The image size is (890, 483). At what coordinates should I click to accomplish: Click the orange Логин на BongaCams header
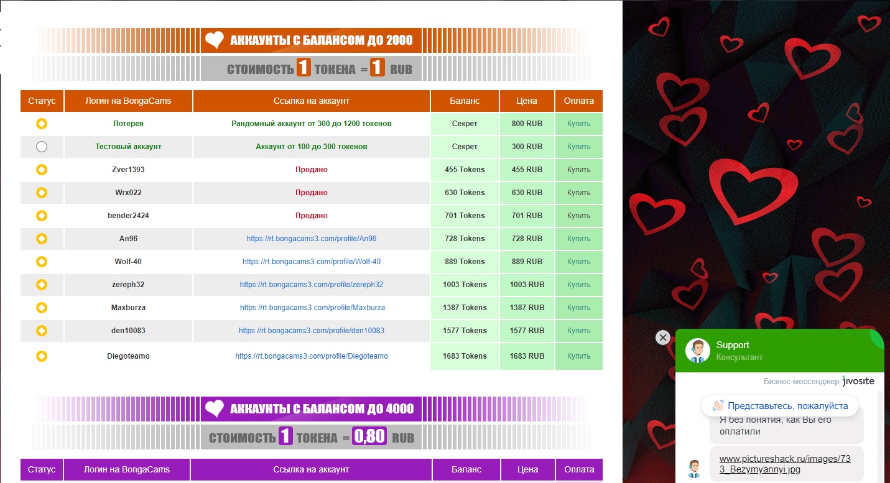point(128,101)
